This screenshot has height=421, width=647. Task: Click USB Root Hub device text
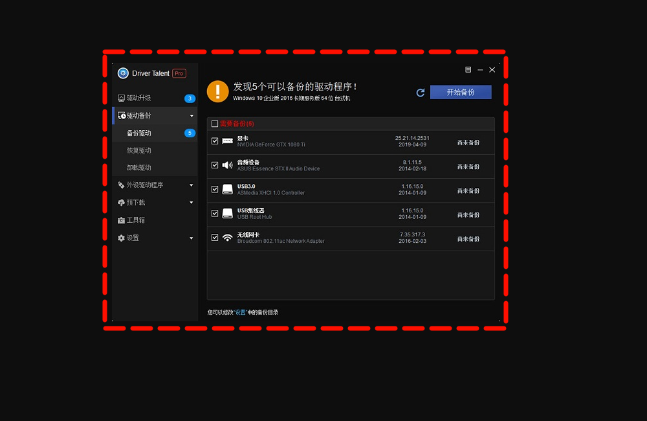pos(254,217)
